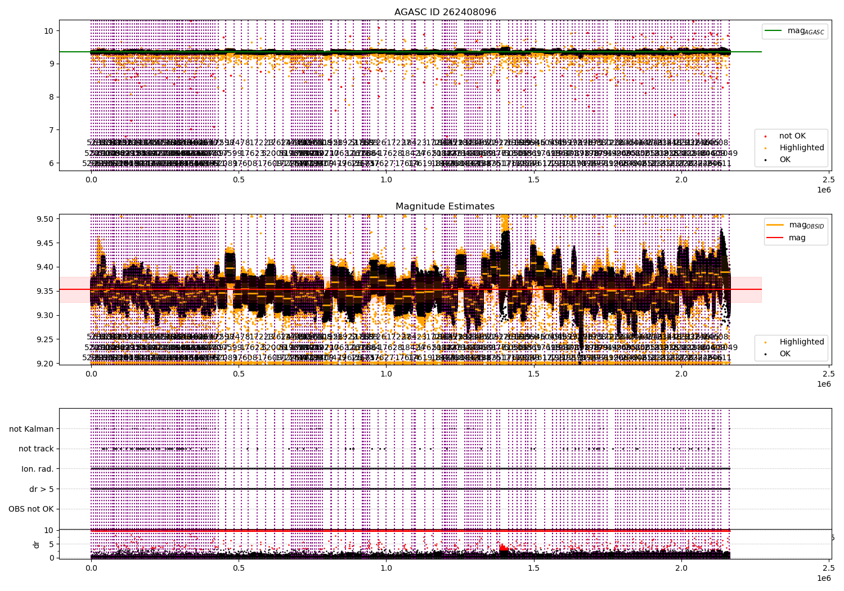
Task: Click x-tick '2.5' under the top plot
Action: pyautogui.click(x=829, y=180)
